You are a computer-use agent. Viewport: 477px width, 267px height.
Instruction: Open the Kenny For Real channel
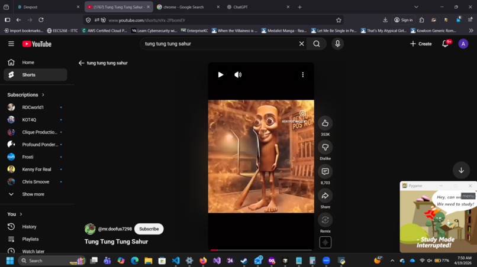click(x=36, y=169)
